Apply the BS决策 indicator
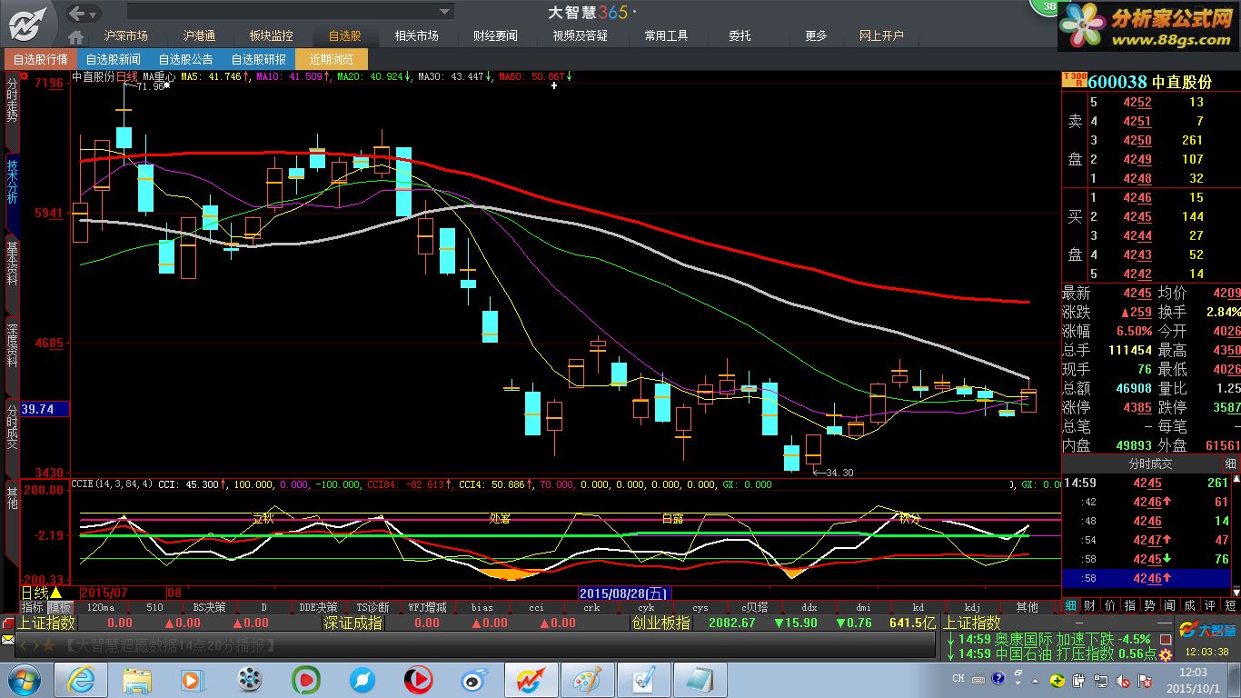 click(x=209, y=607)
